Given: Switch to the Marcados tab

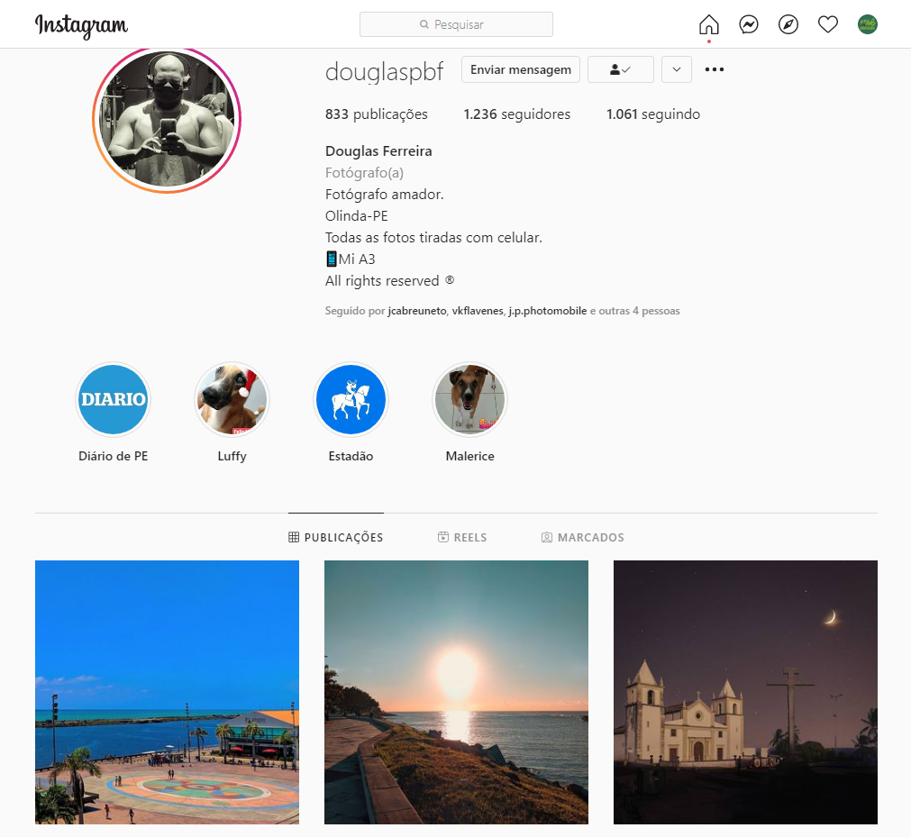Looking at the screenshot, I should point(582,537).
